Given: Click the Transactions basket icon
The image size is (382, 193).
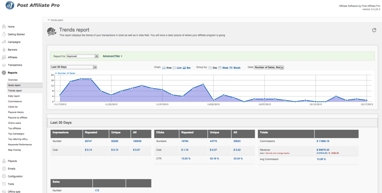Looking at the screenshot, I should [x=4, y=65].
